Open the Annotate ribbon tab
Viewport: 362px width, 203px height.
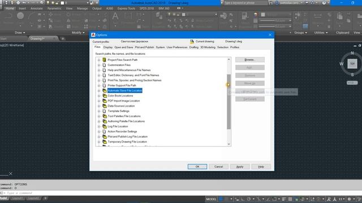click(x=36, y=8)
